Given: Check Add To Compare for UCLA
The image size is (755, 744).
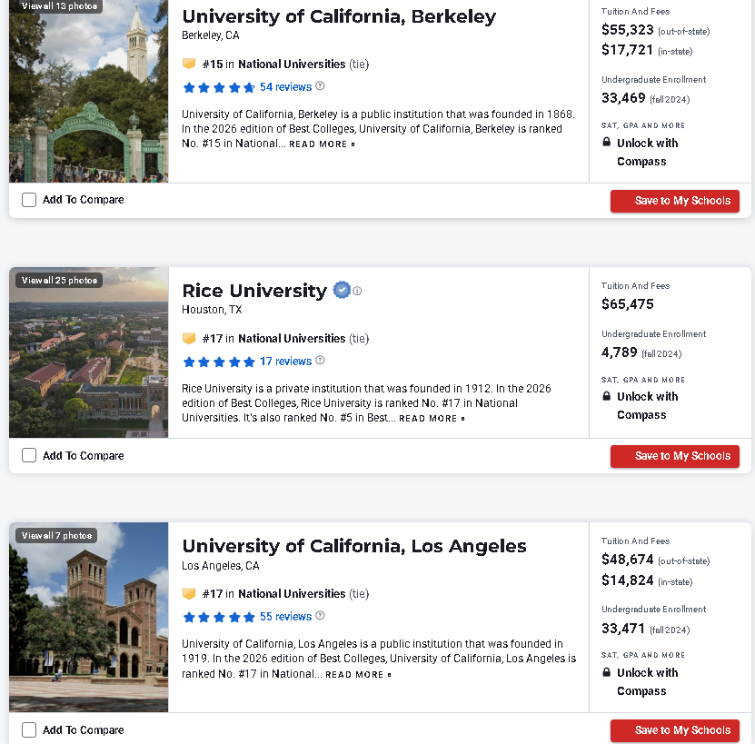Looking at the screenshot, I should tap(29, 729).
